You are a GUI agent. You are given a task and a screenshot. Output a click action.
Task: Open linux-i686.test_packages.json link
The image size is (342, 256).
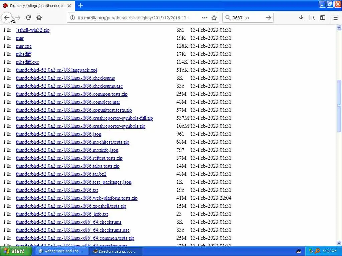tap(74, 182)
